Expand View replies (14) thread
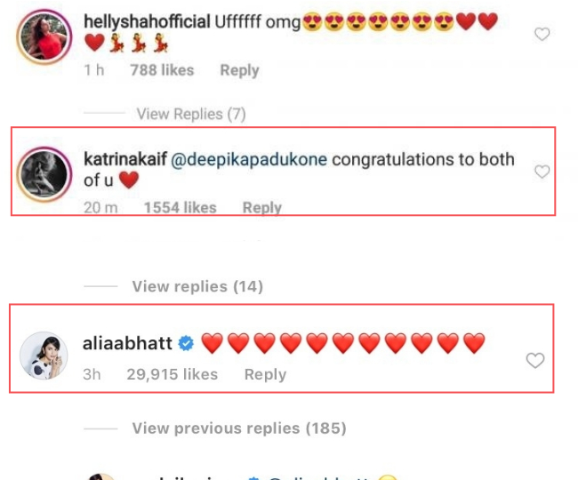Viewport: 578px width, 480px height. 197,286
